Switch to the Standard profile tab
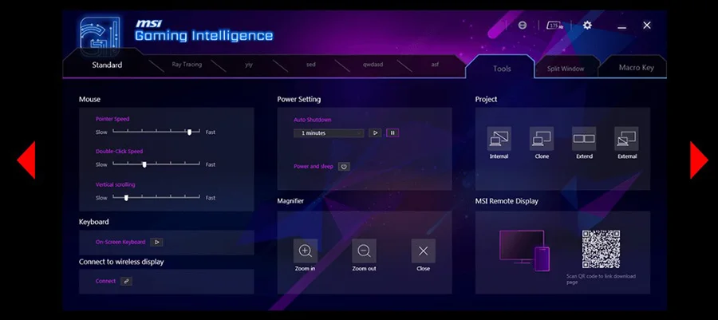718x320 pixels. 107,65
